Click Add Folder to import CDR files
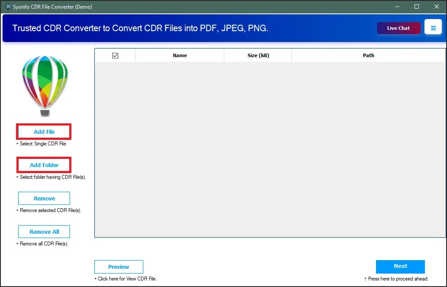This screenshot has height=287, width=447. pos(44,165)
